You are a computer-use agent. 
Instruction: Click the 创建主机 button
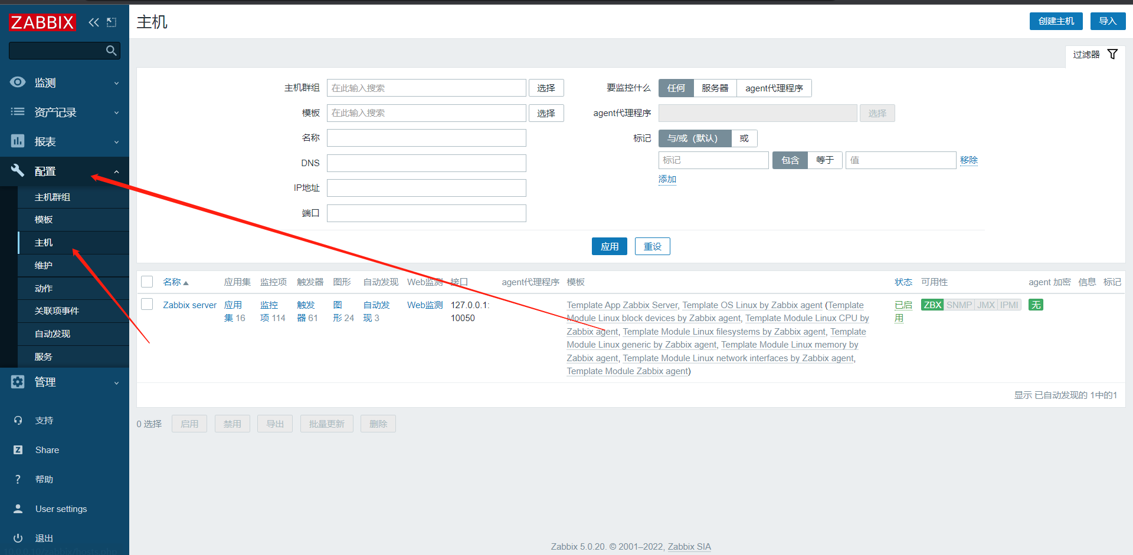[x=1056, y=21]
